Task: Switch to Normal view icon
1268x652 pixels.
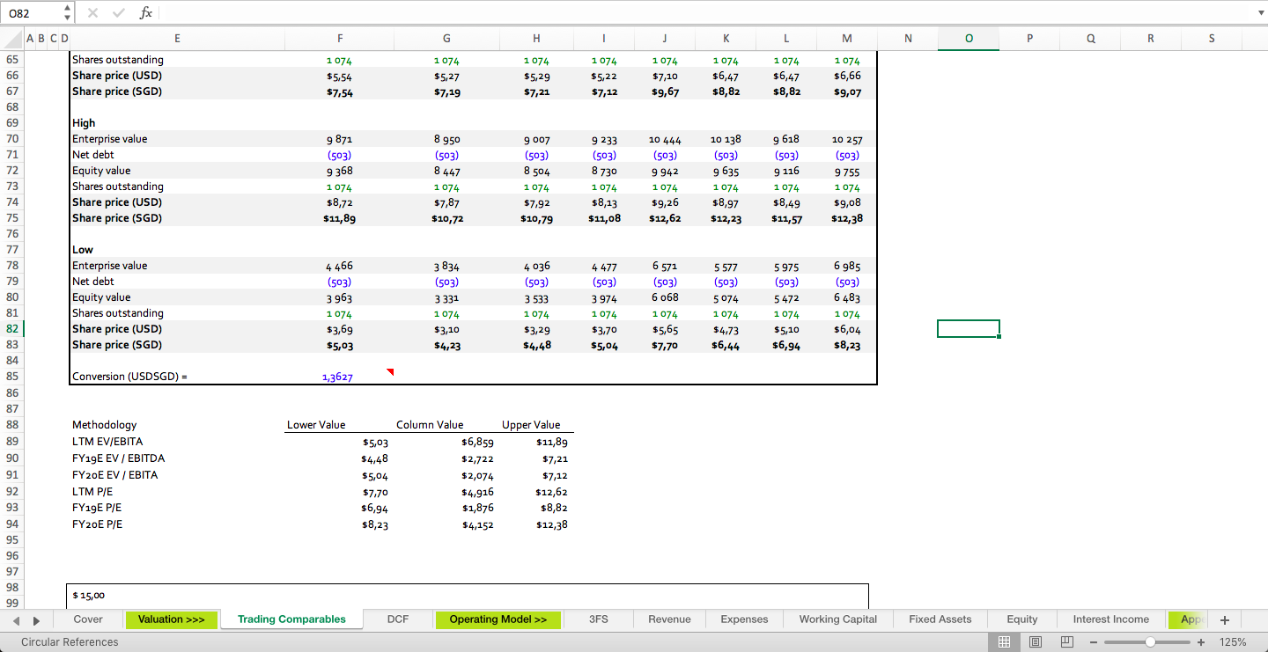Action: [1003, 642]
